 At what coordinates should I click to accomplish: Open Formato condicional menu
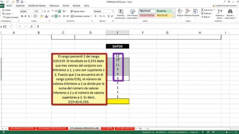tap(121, 14)
